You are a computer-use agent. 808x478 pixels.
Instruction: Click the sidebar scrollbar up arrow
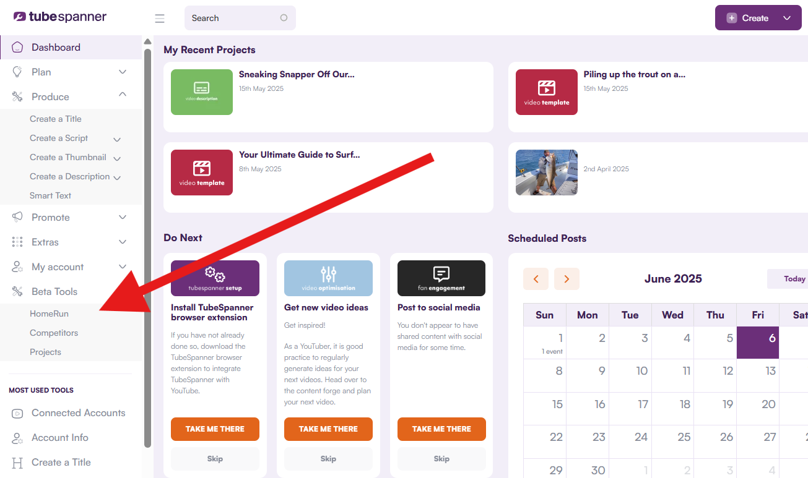pos(147,42)
